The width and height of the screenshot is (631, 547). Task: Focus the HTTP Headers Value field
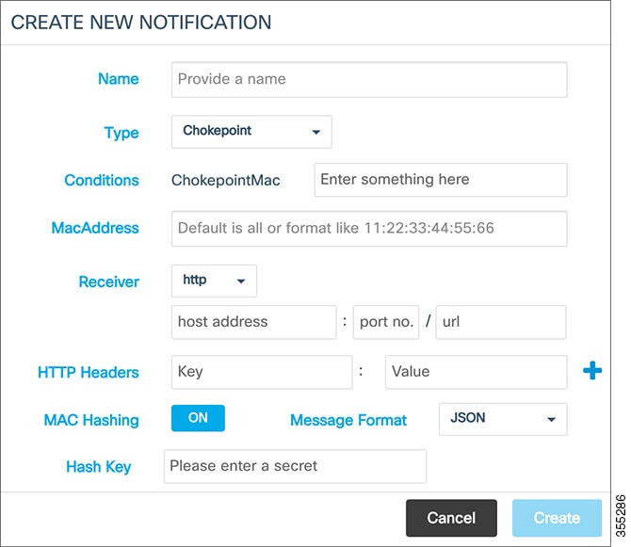476,372
